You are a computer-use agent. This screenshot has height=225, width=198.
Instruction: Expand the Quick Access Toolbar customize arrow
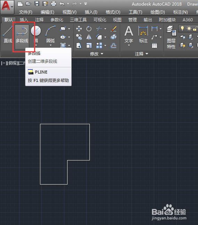[86, 4]
